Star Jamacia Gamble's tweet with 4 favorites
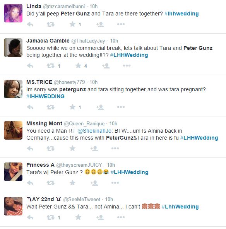The image size is (226, 229). (78, 66)
